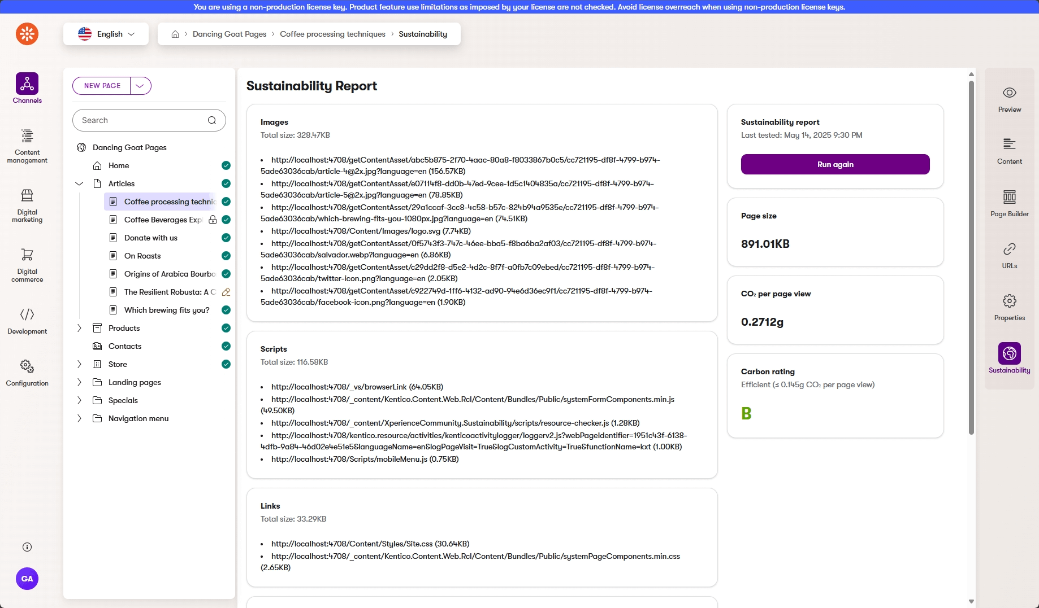Click the home icon in breadcrumb

point(175,34)
